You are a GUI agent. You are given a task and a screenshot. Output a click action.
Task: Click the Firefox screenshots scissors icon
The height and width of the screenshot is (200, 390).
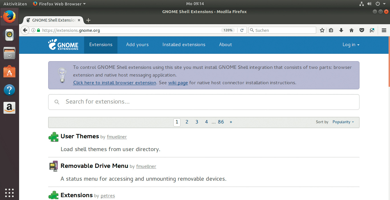pos(372,30)
